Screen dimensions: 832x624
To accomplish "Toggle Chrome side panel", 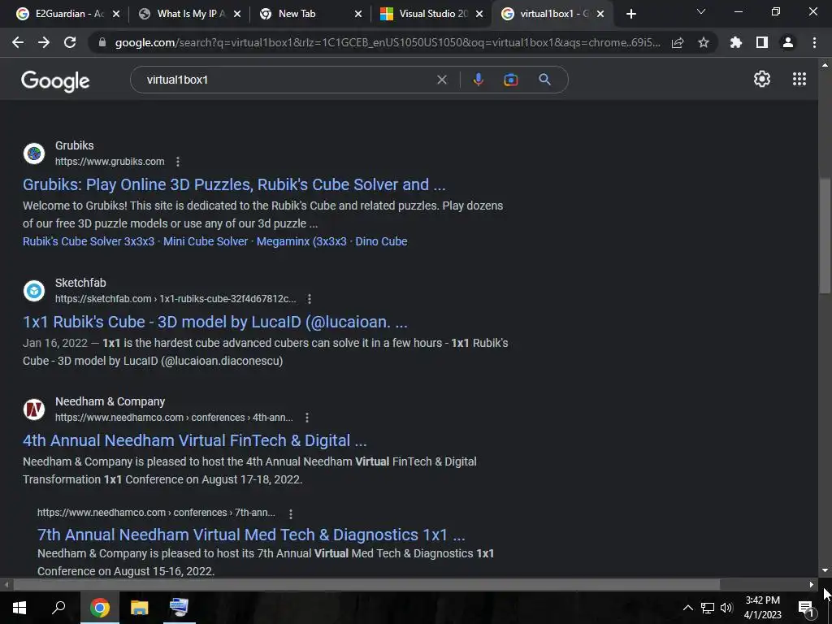I will tap(762, 42).
